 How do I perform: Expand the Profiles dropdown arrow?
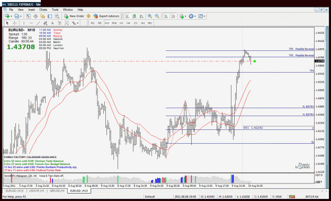(x=21, y=16)
